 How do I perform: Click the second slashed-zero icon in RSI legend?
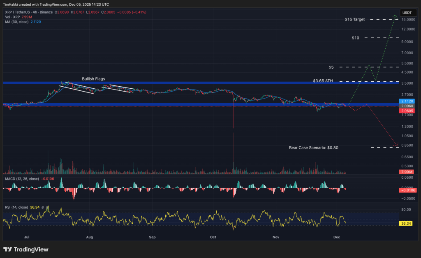tap(47, 207)
